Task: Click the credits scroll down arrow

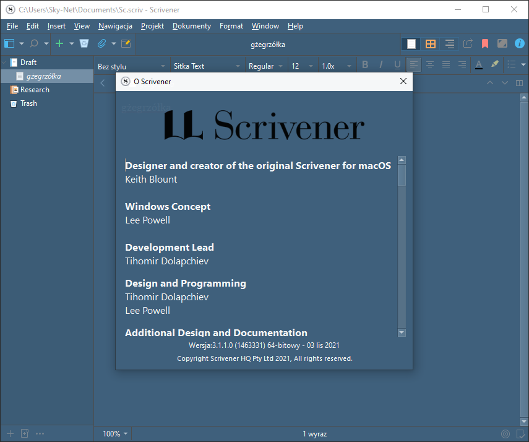Action: 402,332
